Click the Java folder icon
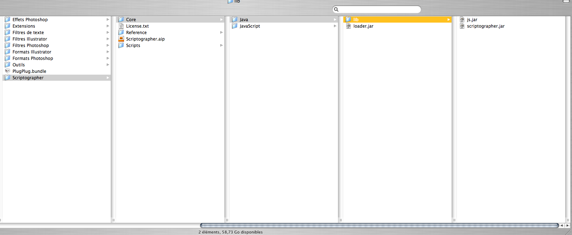The height and width of the screenshot is (235, 572). point(235,19)
